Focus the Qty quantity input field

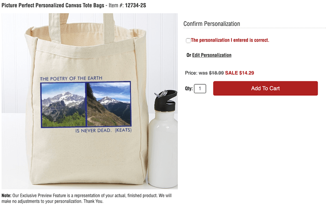(200, 88)
